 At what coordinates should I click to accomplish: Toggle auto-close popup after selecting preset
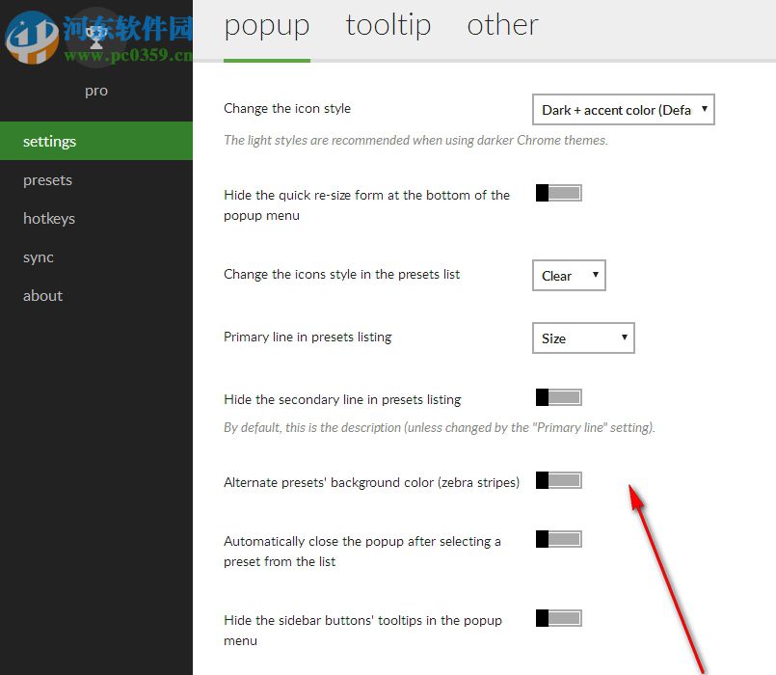point(559,539)
